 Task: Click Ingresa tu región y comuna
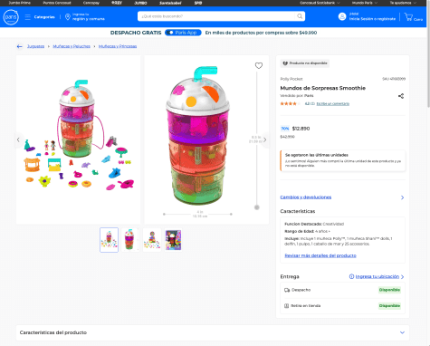point(89,16)
